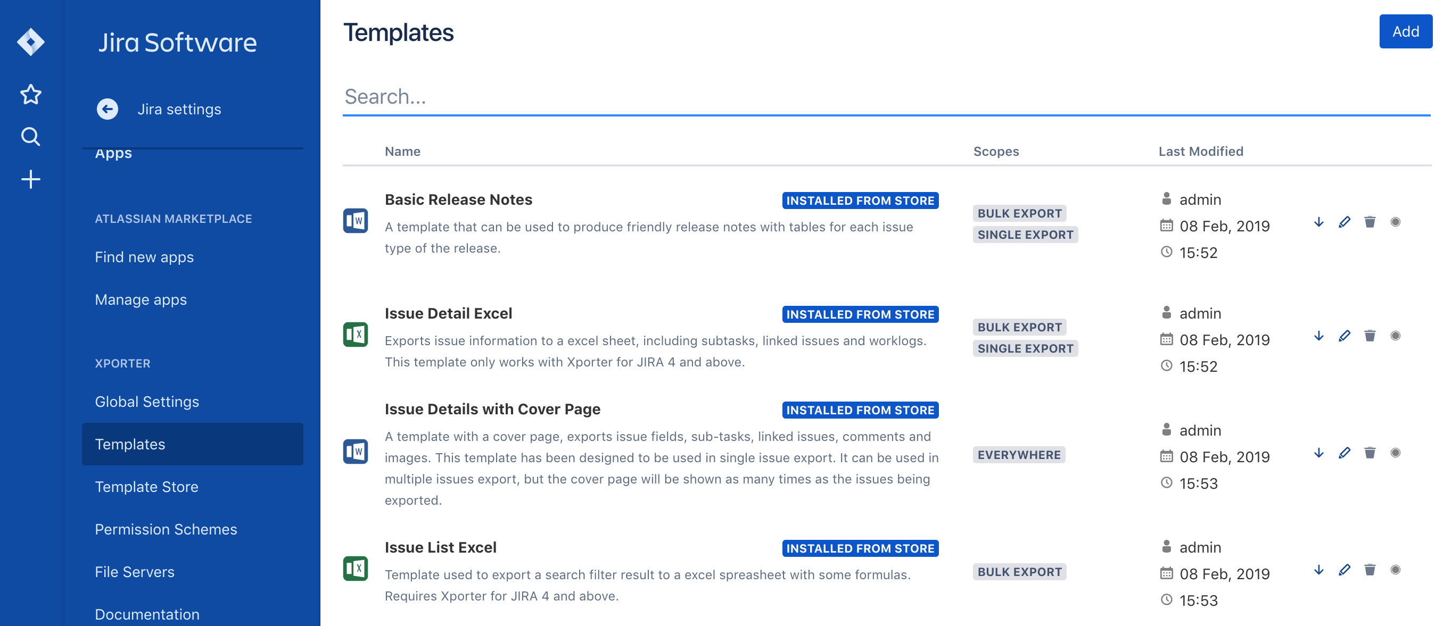Image resolution: width=1452 pixels, height=626 pixels.
Task: Edit the Issue Detail Excel template
Action: [1344, 336]
